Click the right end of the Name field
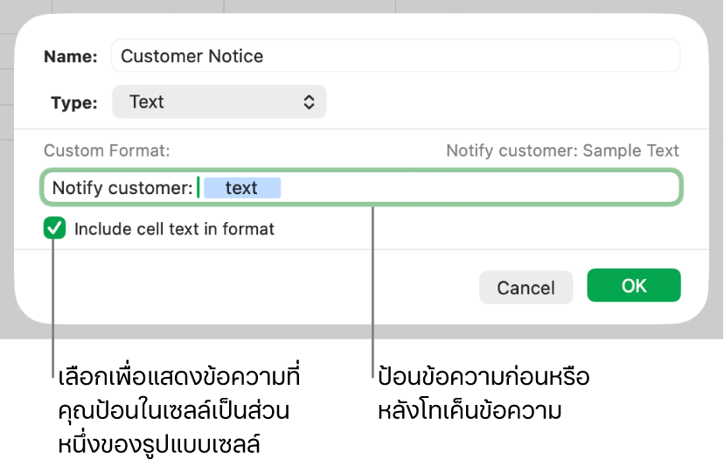 coord(665,56)
